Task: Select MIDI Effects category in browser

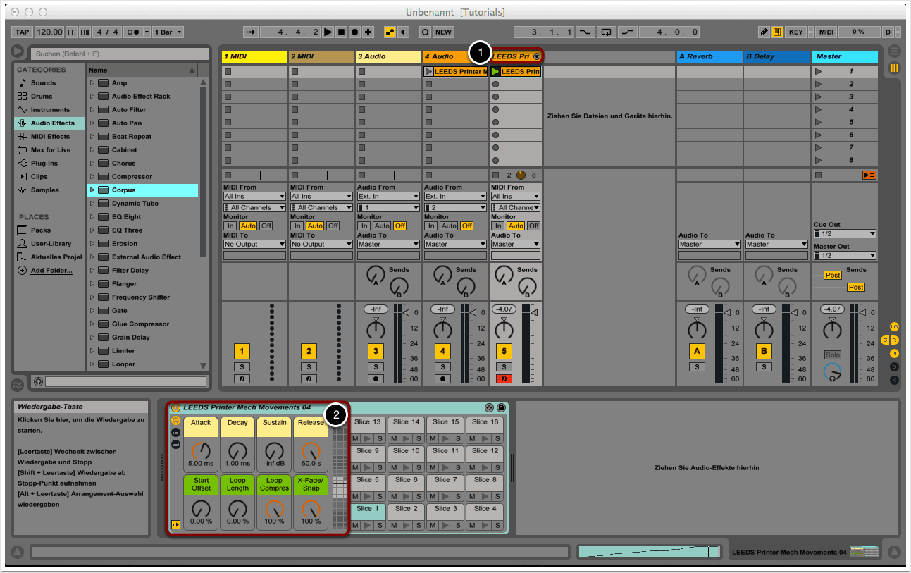Action: (49, 137)
